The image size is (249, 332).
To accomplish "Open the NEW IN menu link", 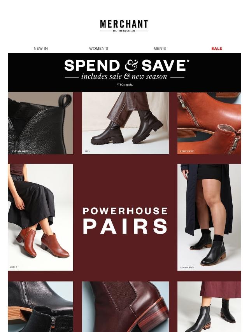I will pos(41,49).
